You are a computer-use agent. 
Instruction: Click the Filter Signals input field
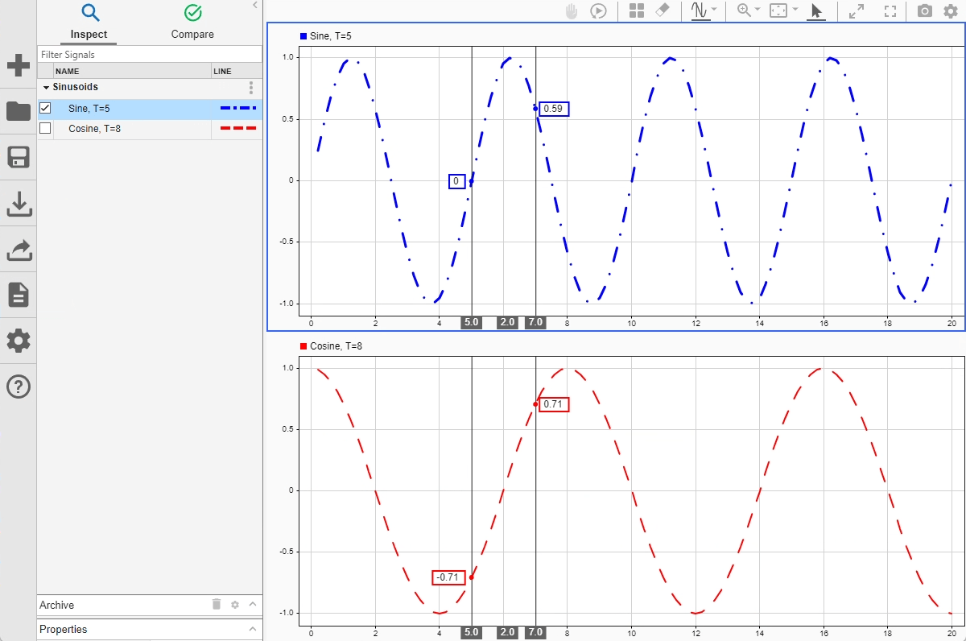[150, 55]
